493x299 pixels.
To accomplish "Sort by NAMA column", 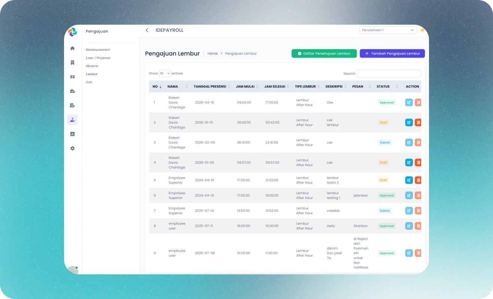I will tap(177, 87).
